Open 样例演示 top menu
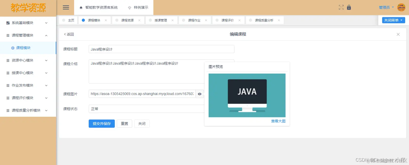Screen dimensions: 409x165 coord(138,7)
